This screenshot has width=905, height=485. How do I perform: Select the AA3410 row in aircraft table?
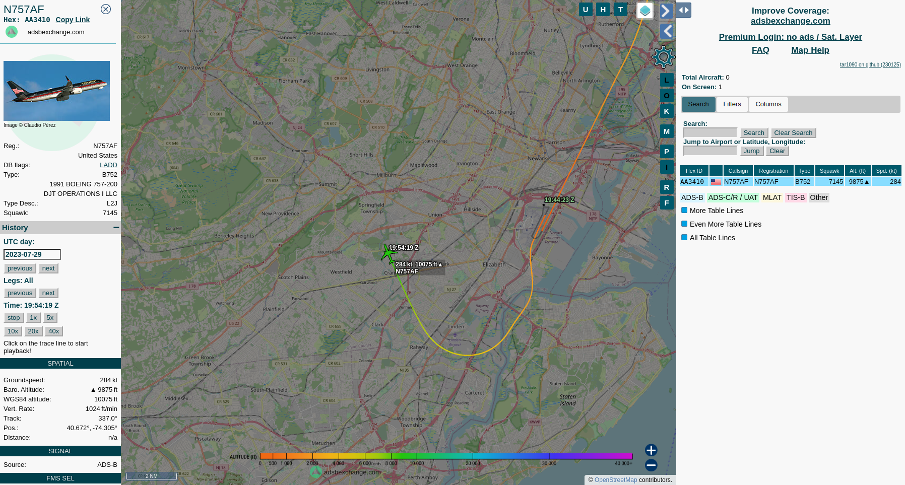790,182
